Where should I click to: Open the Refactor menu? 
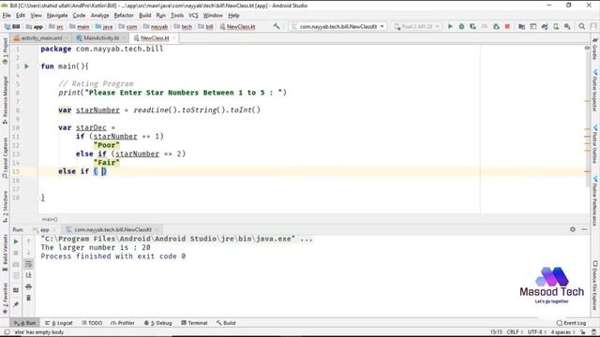[x=124, y=15]
